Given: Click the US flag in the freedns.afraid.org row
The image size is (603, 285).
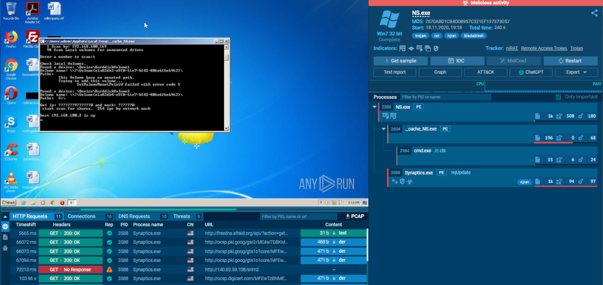Looking at the screenshot, I should point(190,233).
